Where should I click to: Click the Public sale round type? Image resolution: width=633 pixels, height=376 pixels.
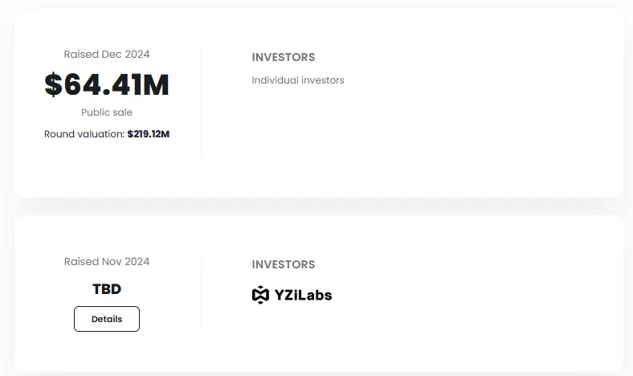point(107,112)
